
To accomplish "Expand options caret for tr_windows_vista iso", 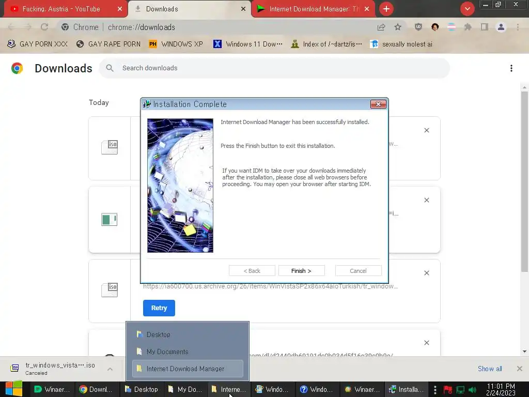I will point(110,369).
